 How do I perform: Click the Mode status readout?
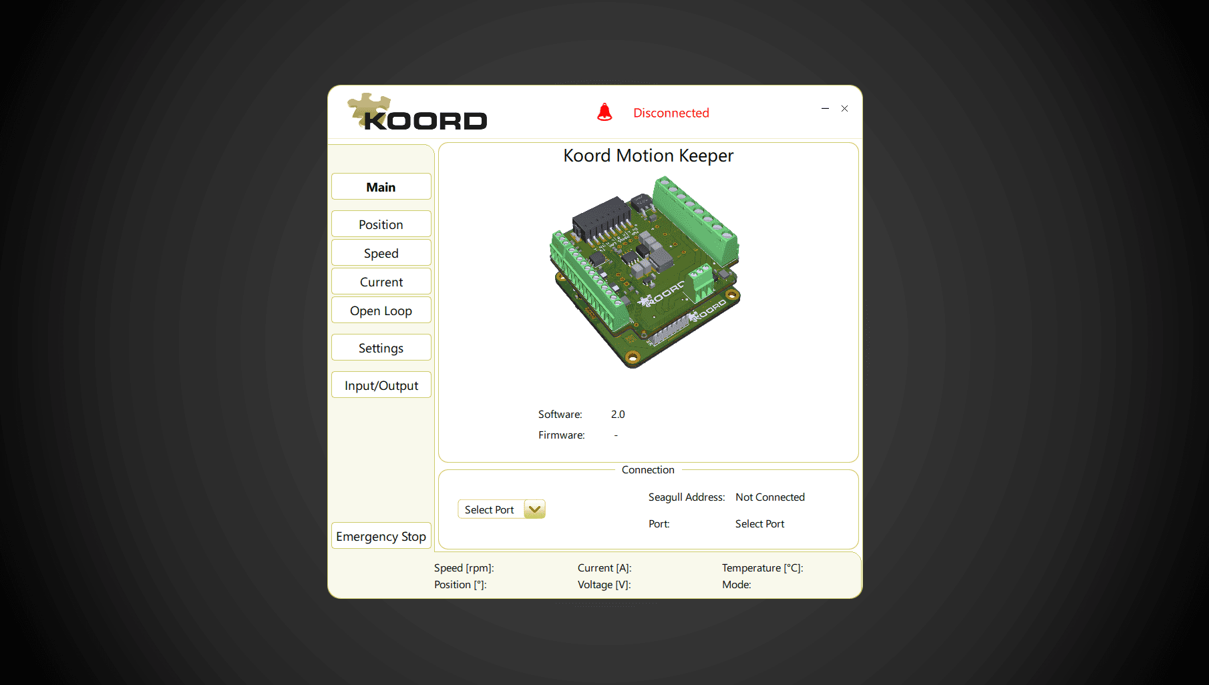pyautogui.click(x=737, y=585)
